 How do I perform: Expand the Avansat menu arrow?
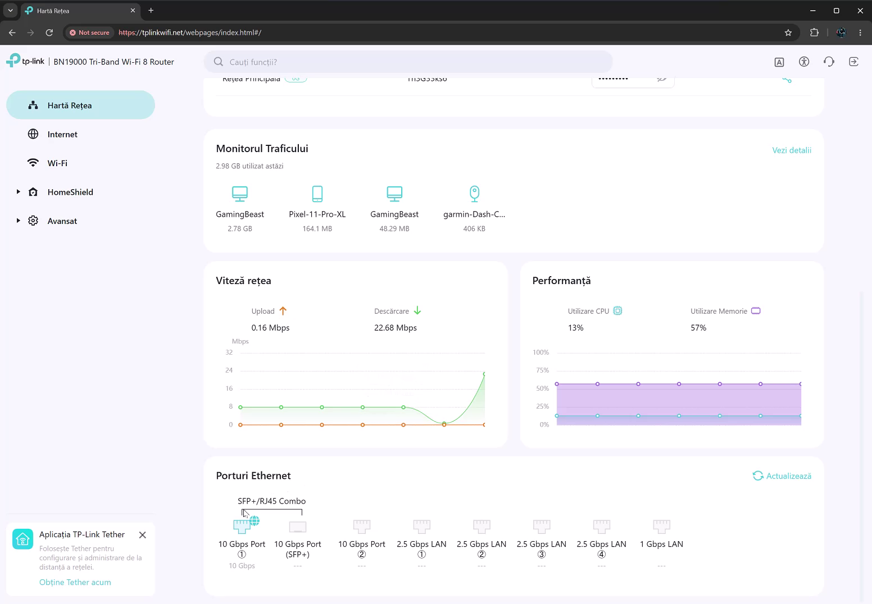click(18, 221)
